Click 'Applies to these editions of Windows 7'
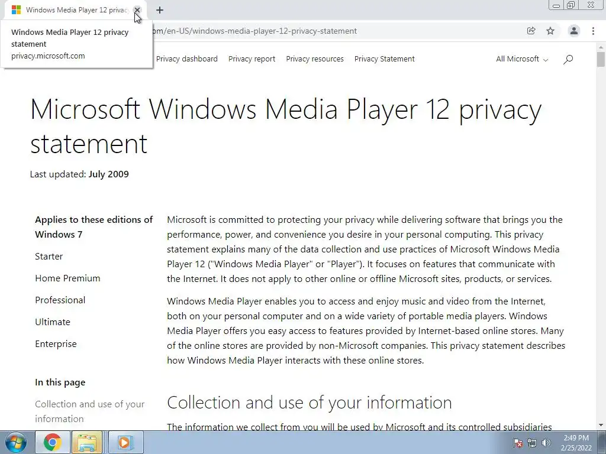Screen dimensions: 606x454 [x=94, y=227]
